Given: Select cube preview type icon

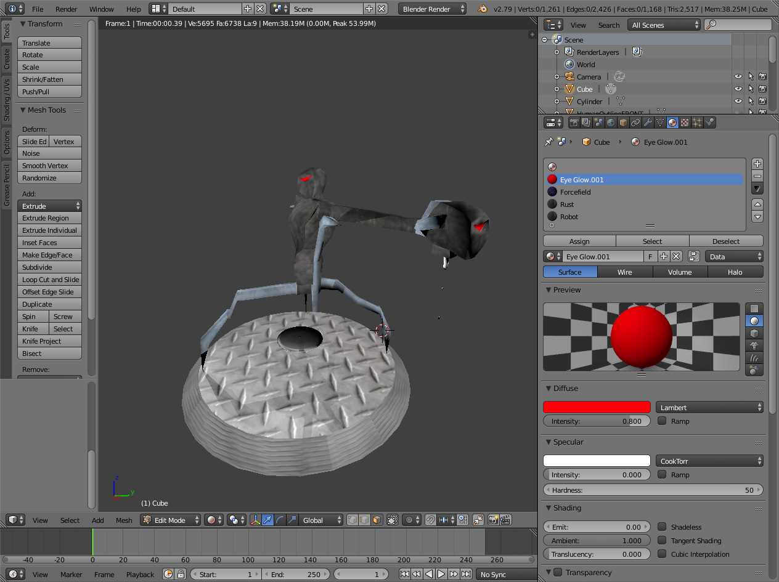Looking at the screenshot, I should [754, 333].
